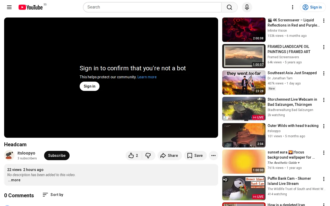
Task: Click 'FRAMED LANDSCAPE OIL PAINTINGS' title
Action: (289, 49)
